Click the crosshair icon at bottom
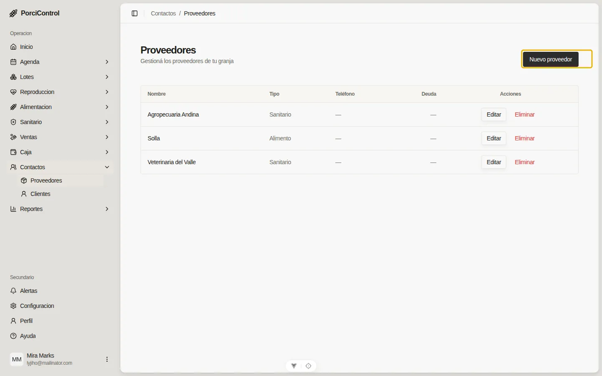 (309, 366)
